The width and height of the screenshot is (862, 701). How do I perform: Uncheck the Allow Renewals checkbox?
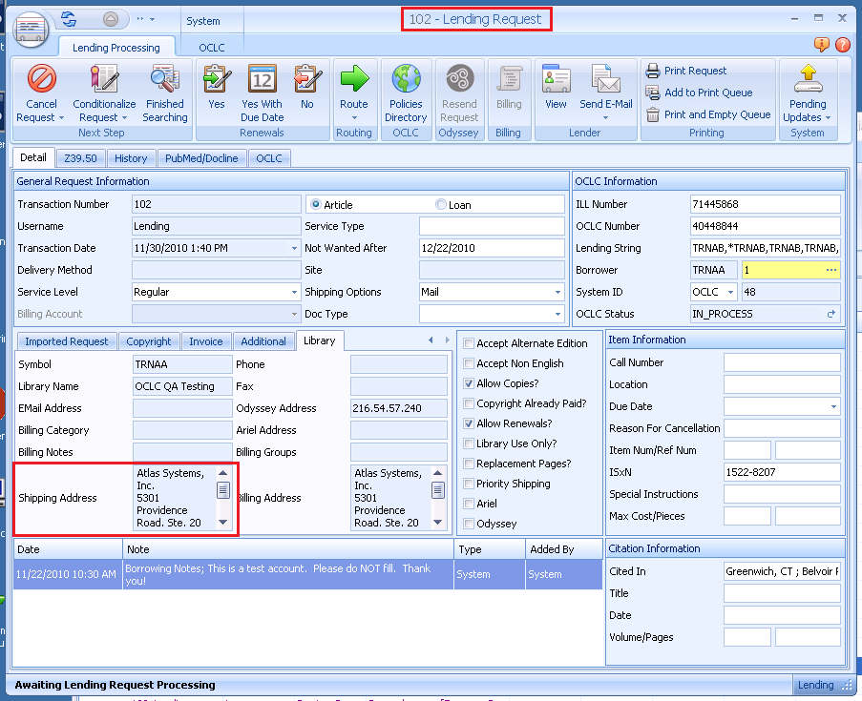coord(469,423)
